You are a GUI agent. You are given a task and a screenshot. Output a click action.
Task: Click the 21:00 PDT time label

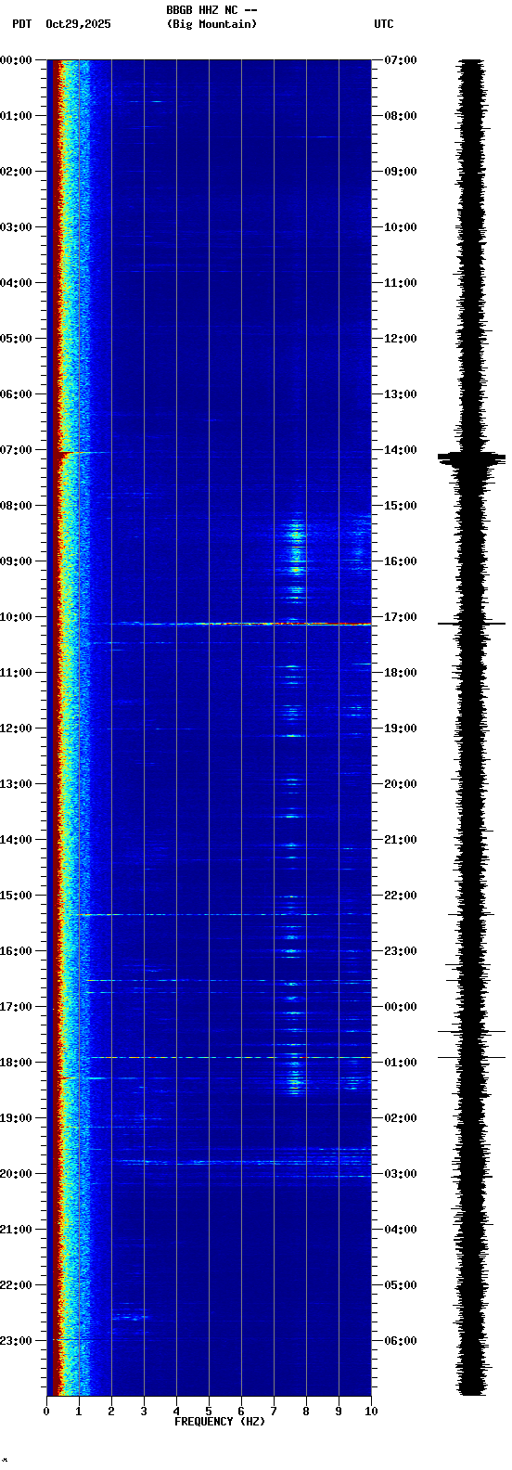[x=16, y=1230]
